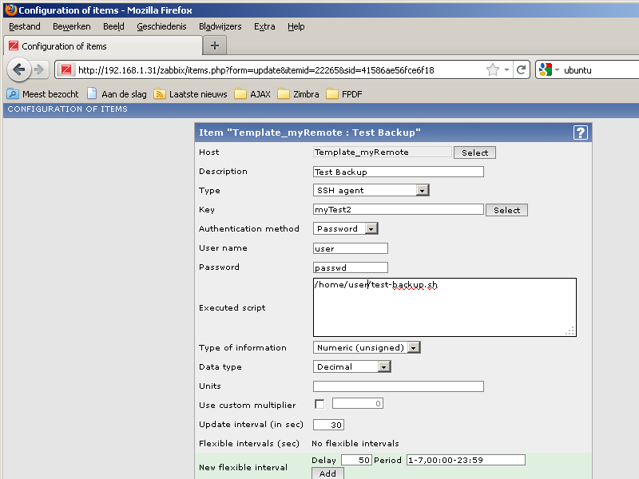Open the Bladwijzers menu
The height and width of the screenshot is (479, 639).
pyautogui.click(x=221, y=26)
